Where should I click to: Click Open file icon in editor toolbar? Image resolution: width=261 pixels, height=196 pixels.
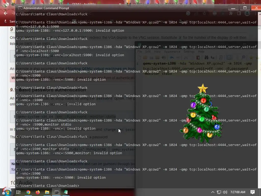tap(145, 58)
